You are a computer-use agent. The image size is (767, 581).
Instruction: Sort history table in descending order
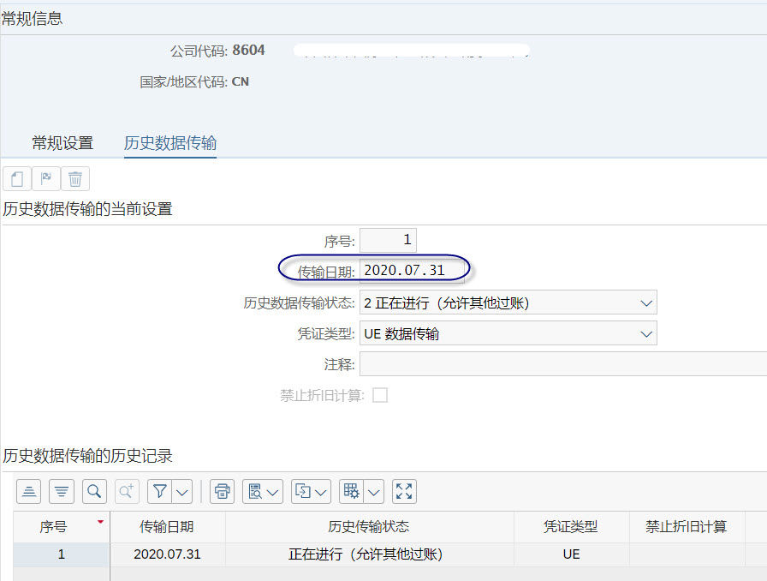[x=62, y=491]
